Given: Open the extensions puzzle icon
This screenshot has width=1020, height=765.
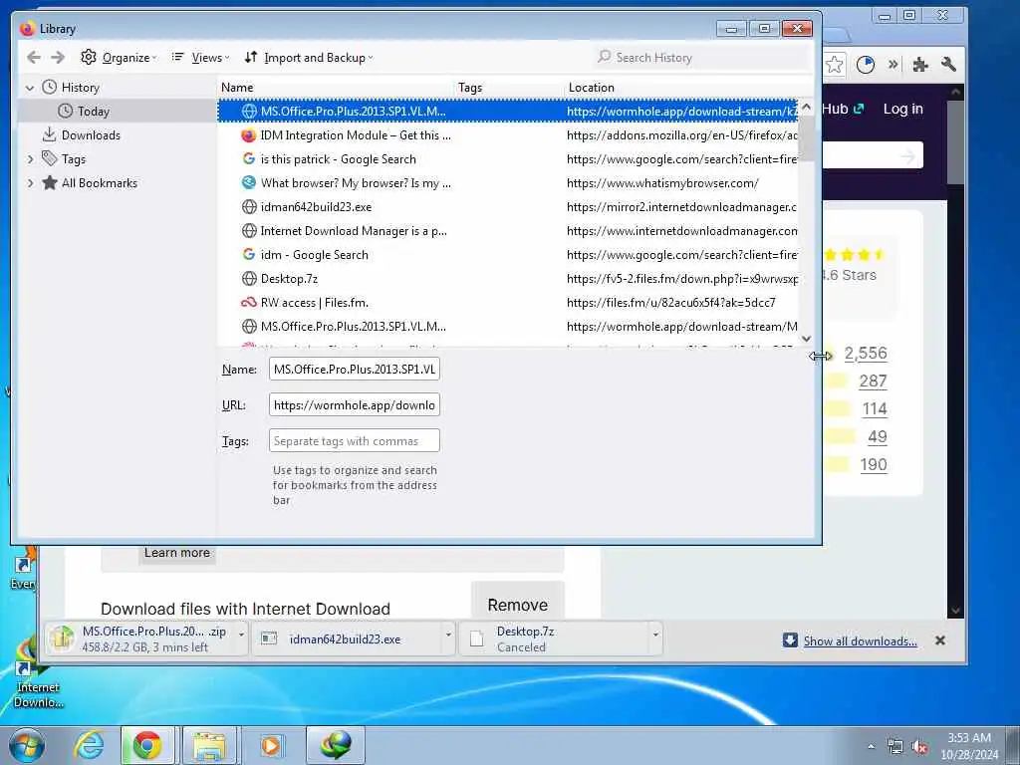Looking at the screenshot, I should [x=919, y=65].
